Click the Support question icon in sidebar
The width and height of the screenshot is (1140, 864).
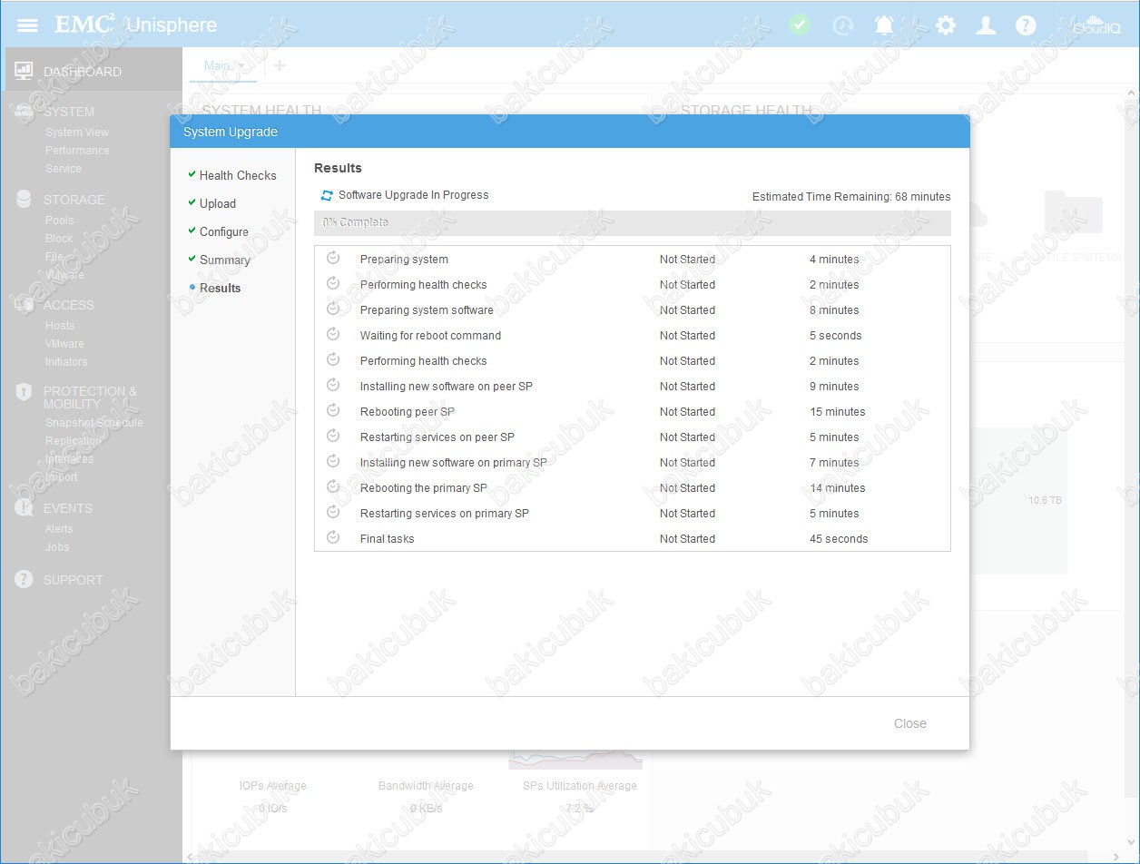25,579
